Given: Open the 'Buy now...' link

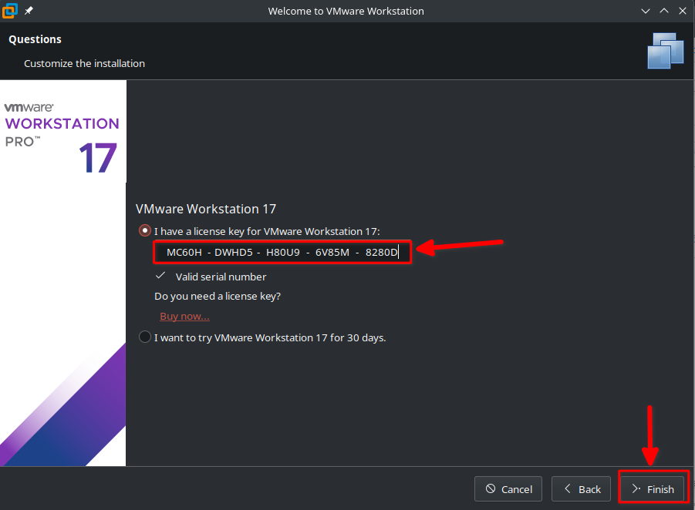Looking at the screenshot, I should click(x=184, y=317).
